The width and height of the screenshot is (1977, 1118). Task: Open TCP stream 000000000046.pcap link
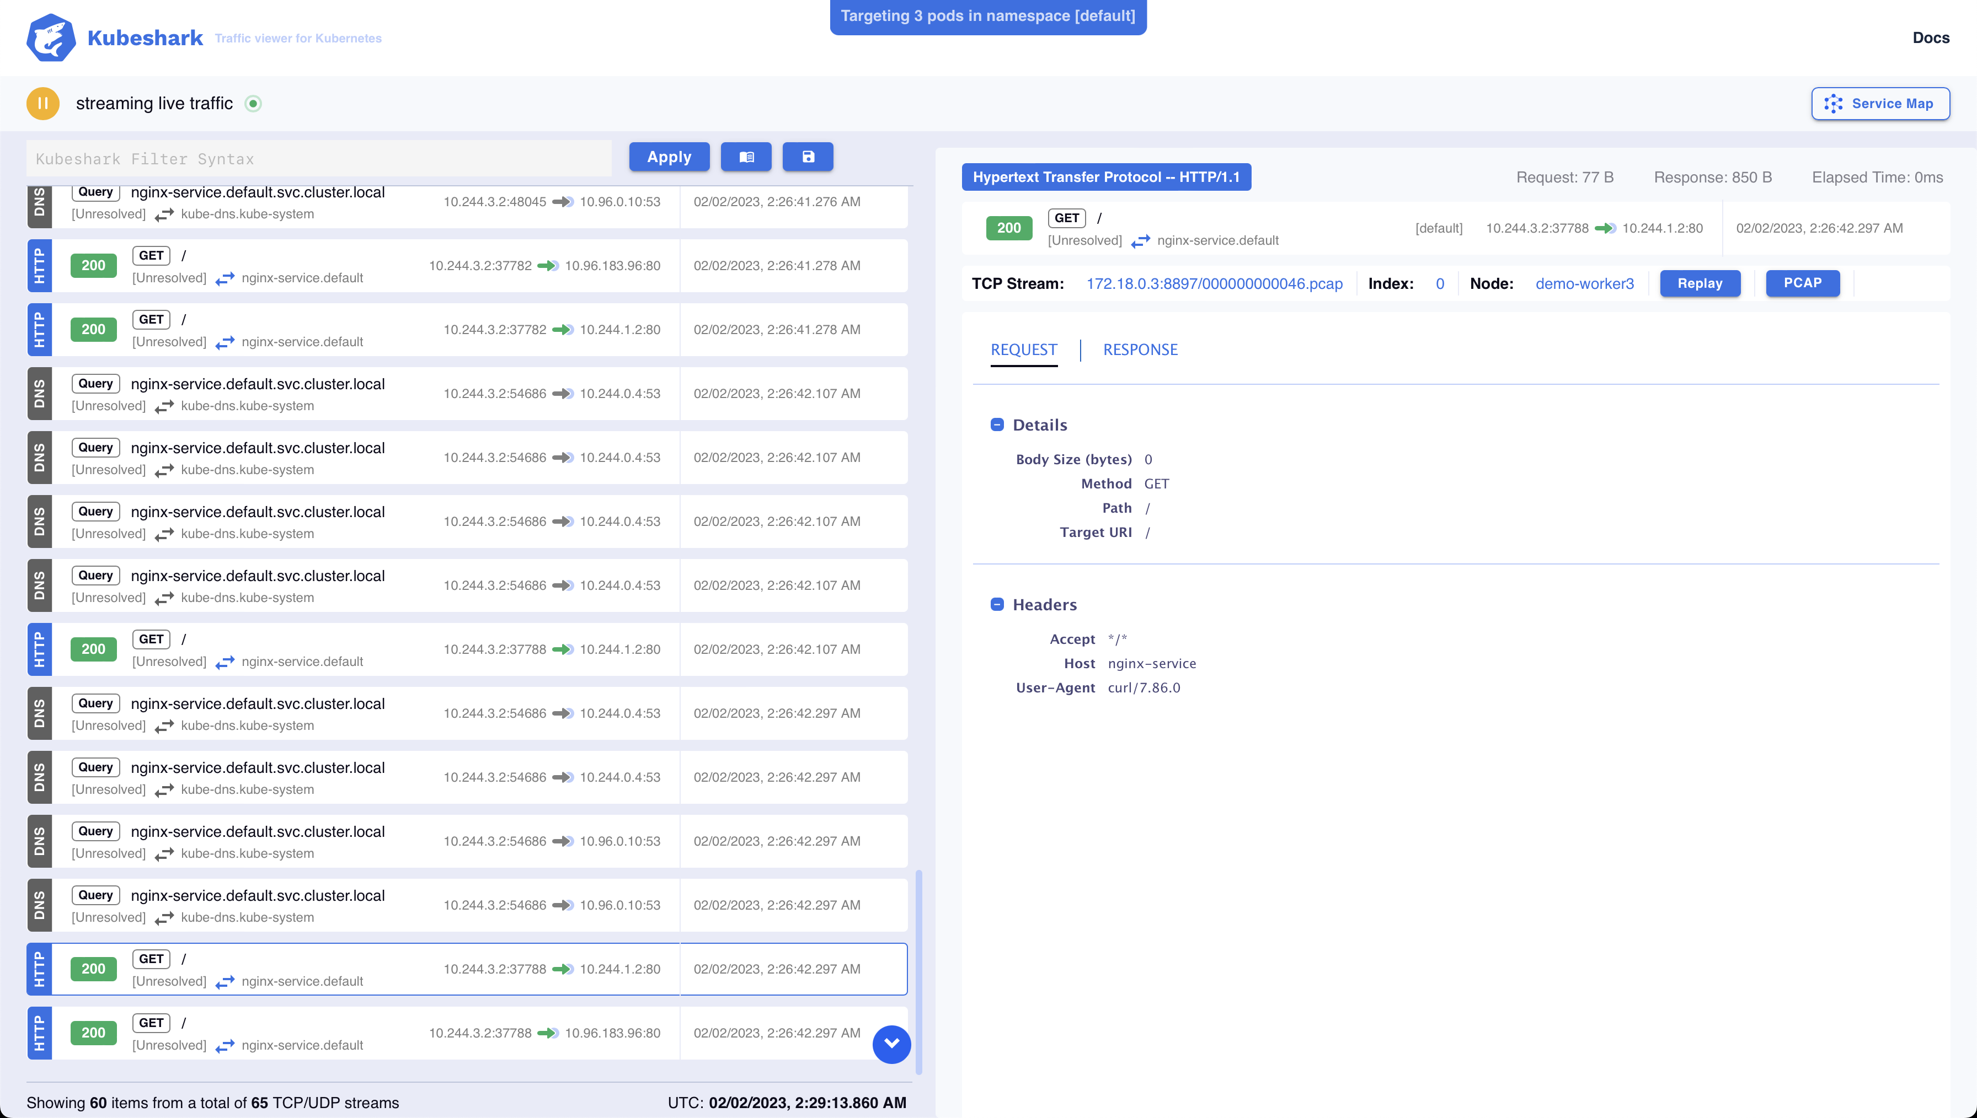point(1214,283)
